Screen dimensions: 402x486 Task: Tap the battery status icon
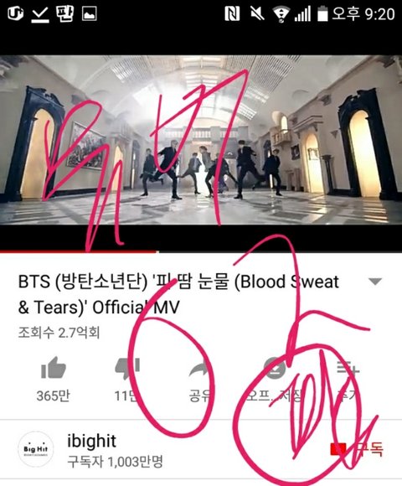[322, 14]
